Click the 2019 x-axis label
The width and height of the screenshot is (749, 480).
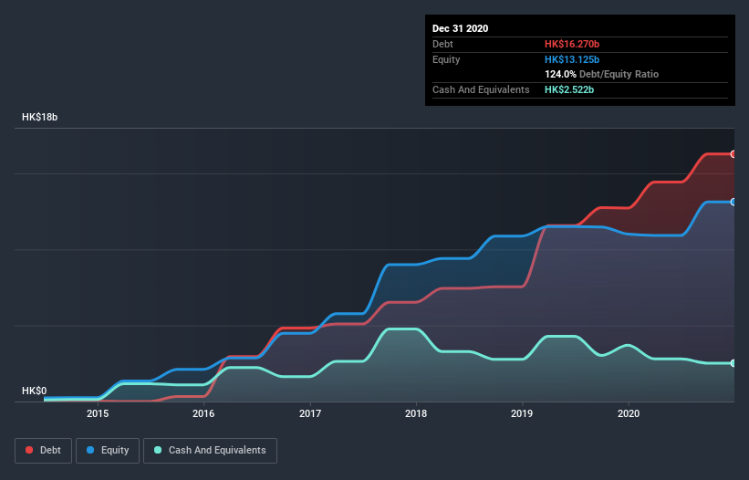pyautogui.click(x=522, y=413)
